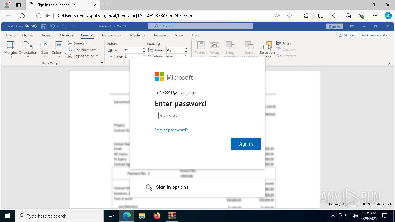Open Edge Settings and more menu

[375, 16]
